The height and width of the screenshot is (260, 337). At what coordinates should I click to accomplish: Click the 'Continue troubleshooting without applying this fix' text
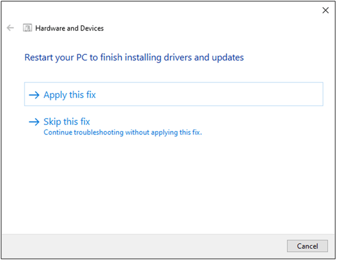123,132
